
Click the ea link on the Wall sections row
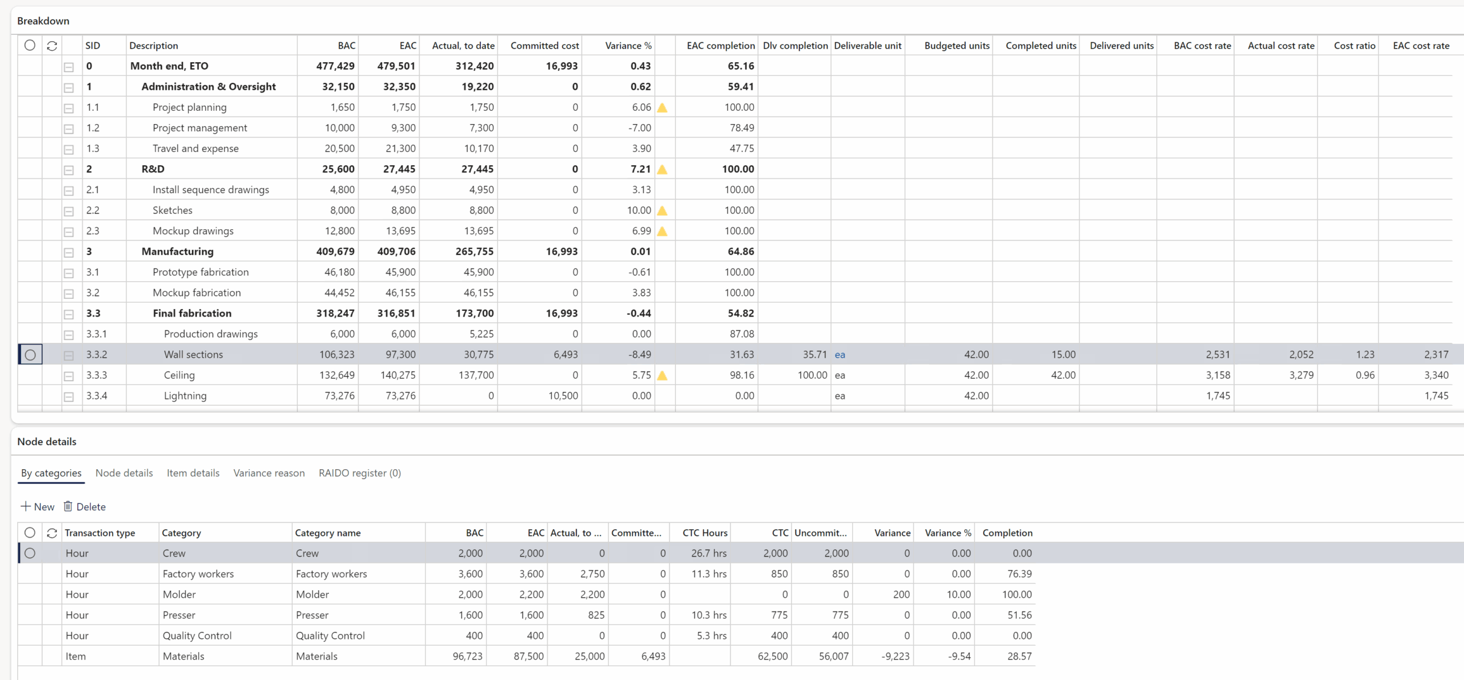[x=840, y=354]
